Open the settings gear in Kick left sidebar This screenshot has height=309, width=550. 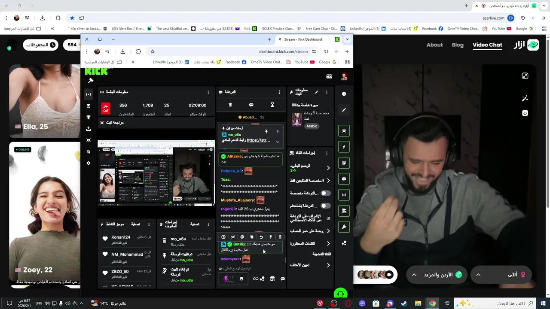89,163
